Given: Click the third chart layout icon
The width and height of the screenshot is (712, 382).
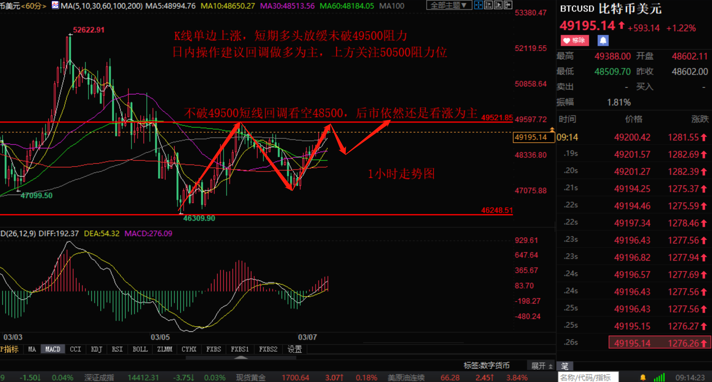Looking at the screenshot, I should click(x=498, y=5).
